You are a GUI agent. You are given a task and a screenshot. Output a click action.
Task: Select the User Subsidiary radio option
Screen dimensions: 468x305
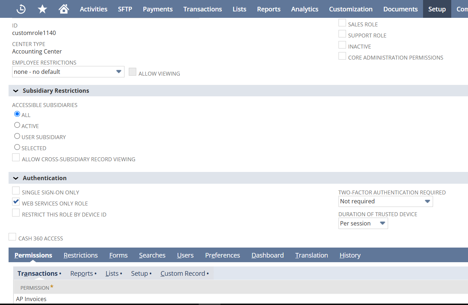17,136
